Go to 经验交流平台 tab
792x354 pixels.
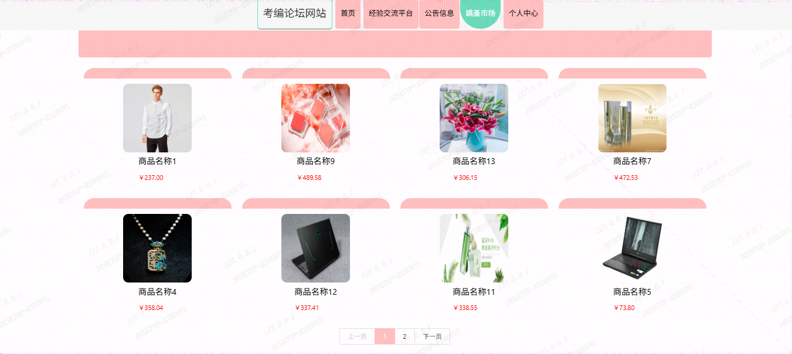click(x=390, y=13)
